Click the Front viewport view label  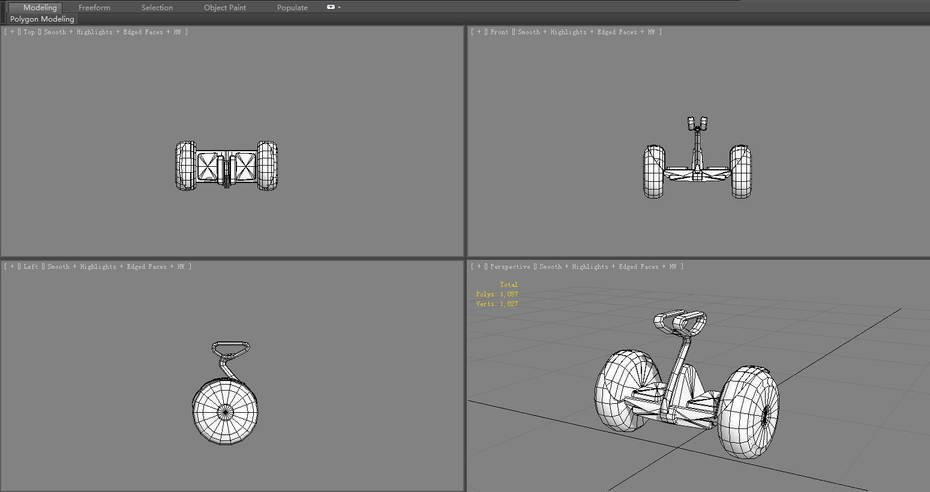[x=499, y=32]
